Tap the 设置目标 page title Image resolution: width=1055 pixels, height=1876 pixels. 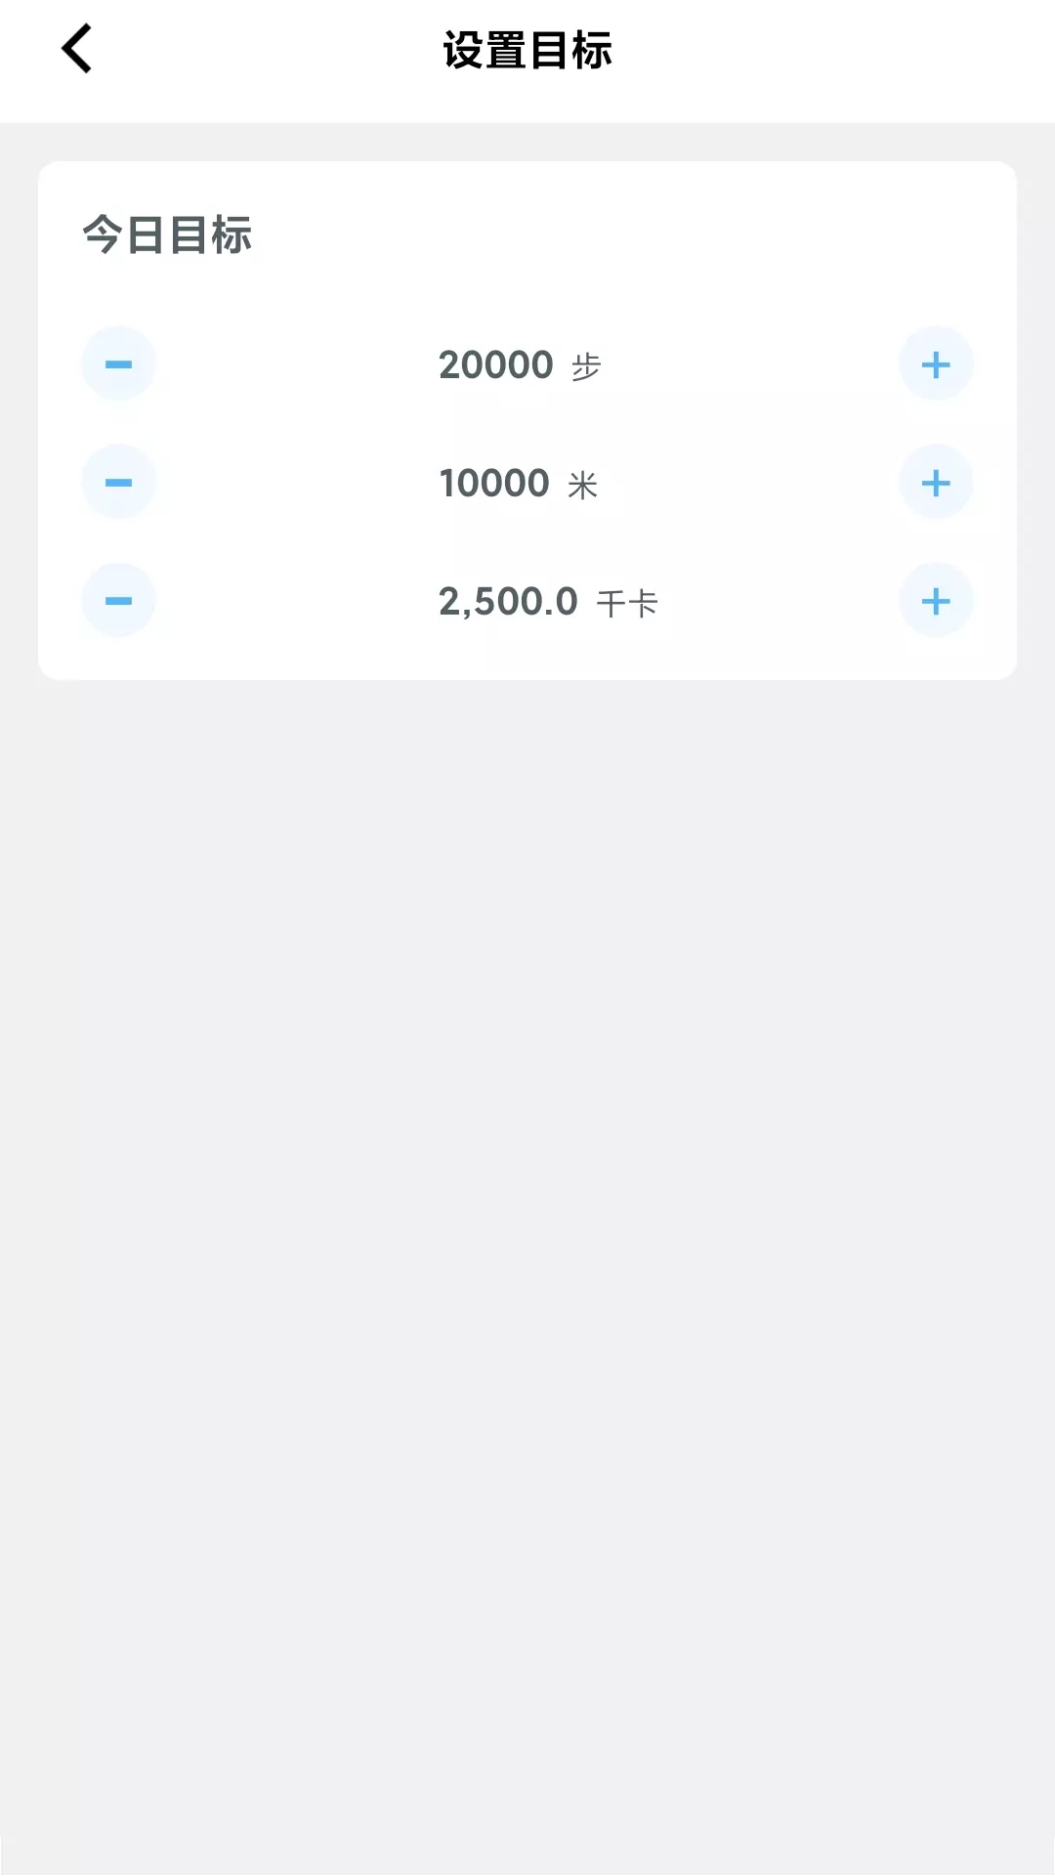click(x=527, y=51)
